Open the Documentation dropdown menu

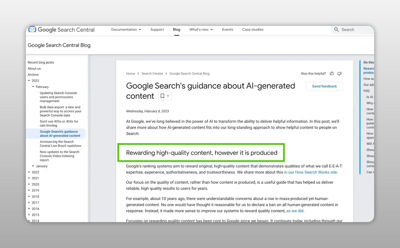click(126, 29)
